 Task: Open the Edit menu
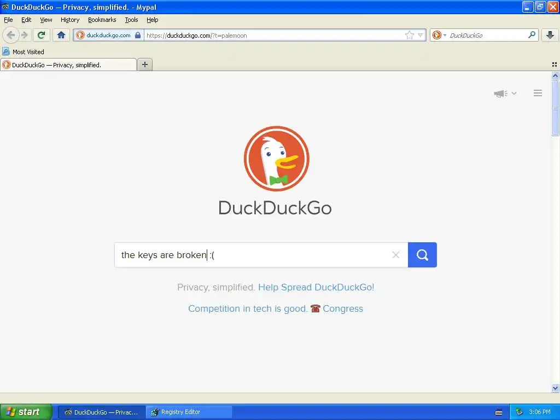click(26, 20)
